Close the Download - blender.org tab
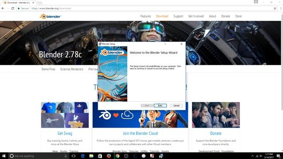Image resolution: width=283 pixels, height=159 pixels. point(33,3)
